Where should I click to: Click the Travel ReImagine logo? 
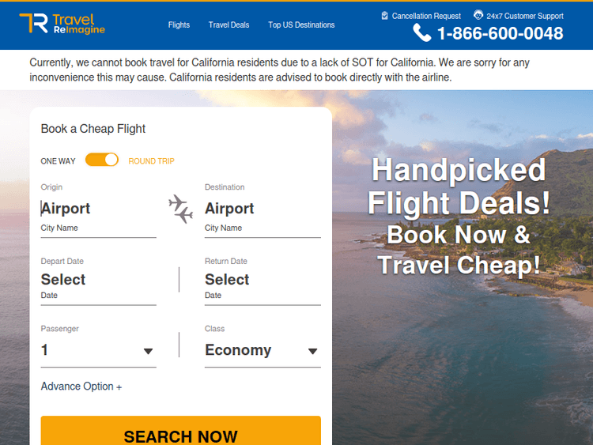[x=62, y=24]
